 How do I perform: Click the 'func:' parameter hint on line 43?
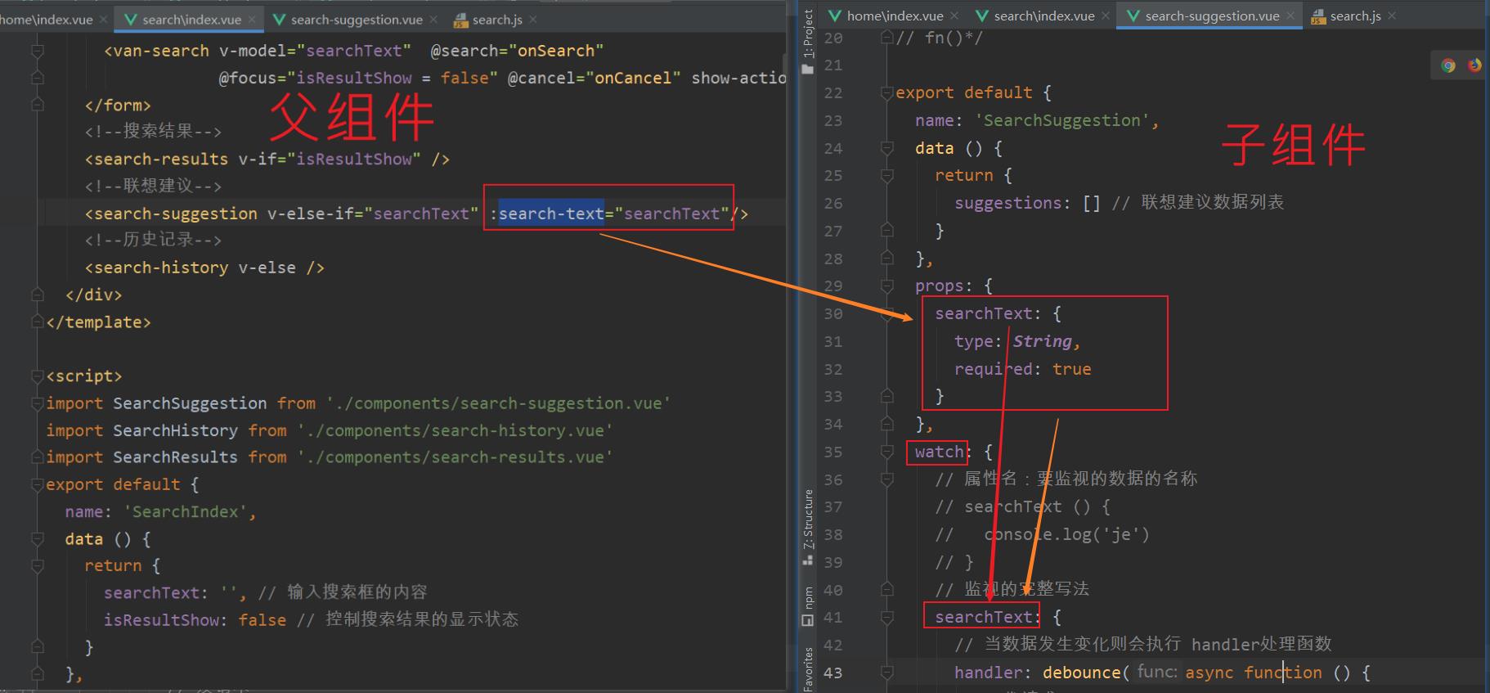[1157, 672]
